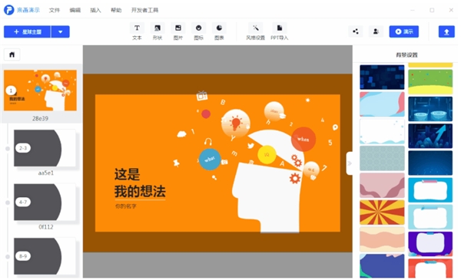
Task: Choose the red-yellow sunburst background
Action: [382, 212]
